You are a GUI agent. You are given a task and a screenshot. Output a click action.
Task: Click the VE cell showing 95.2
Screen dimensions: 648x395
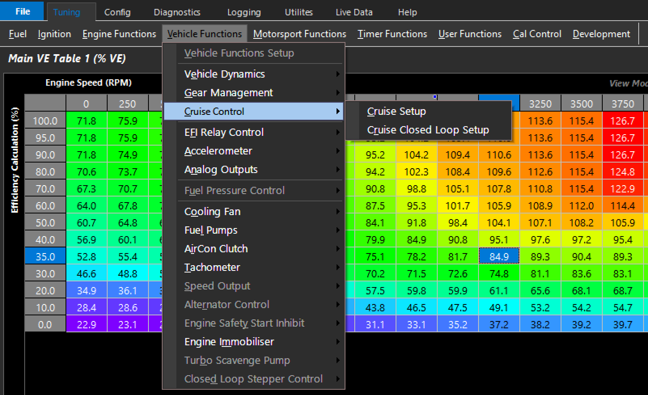tap(375, 154)
